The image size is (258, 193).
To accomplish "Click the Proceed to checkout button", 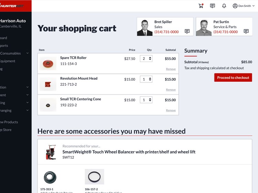I will pos(233,78).
